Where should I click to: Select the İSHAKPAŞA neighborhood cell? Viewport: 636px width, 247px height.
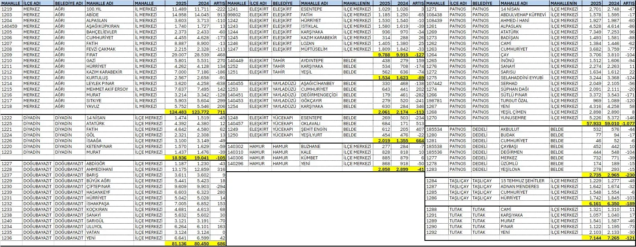pos(109,204)
